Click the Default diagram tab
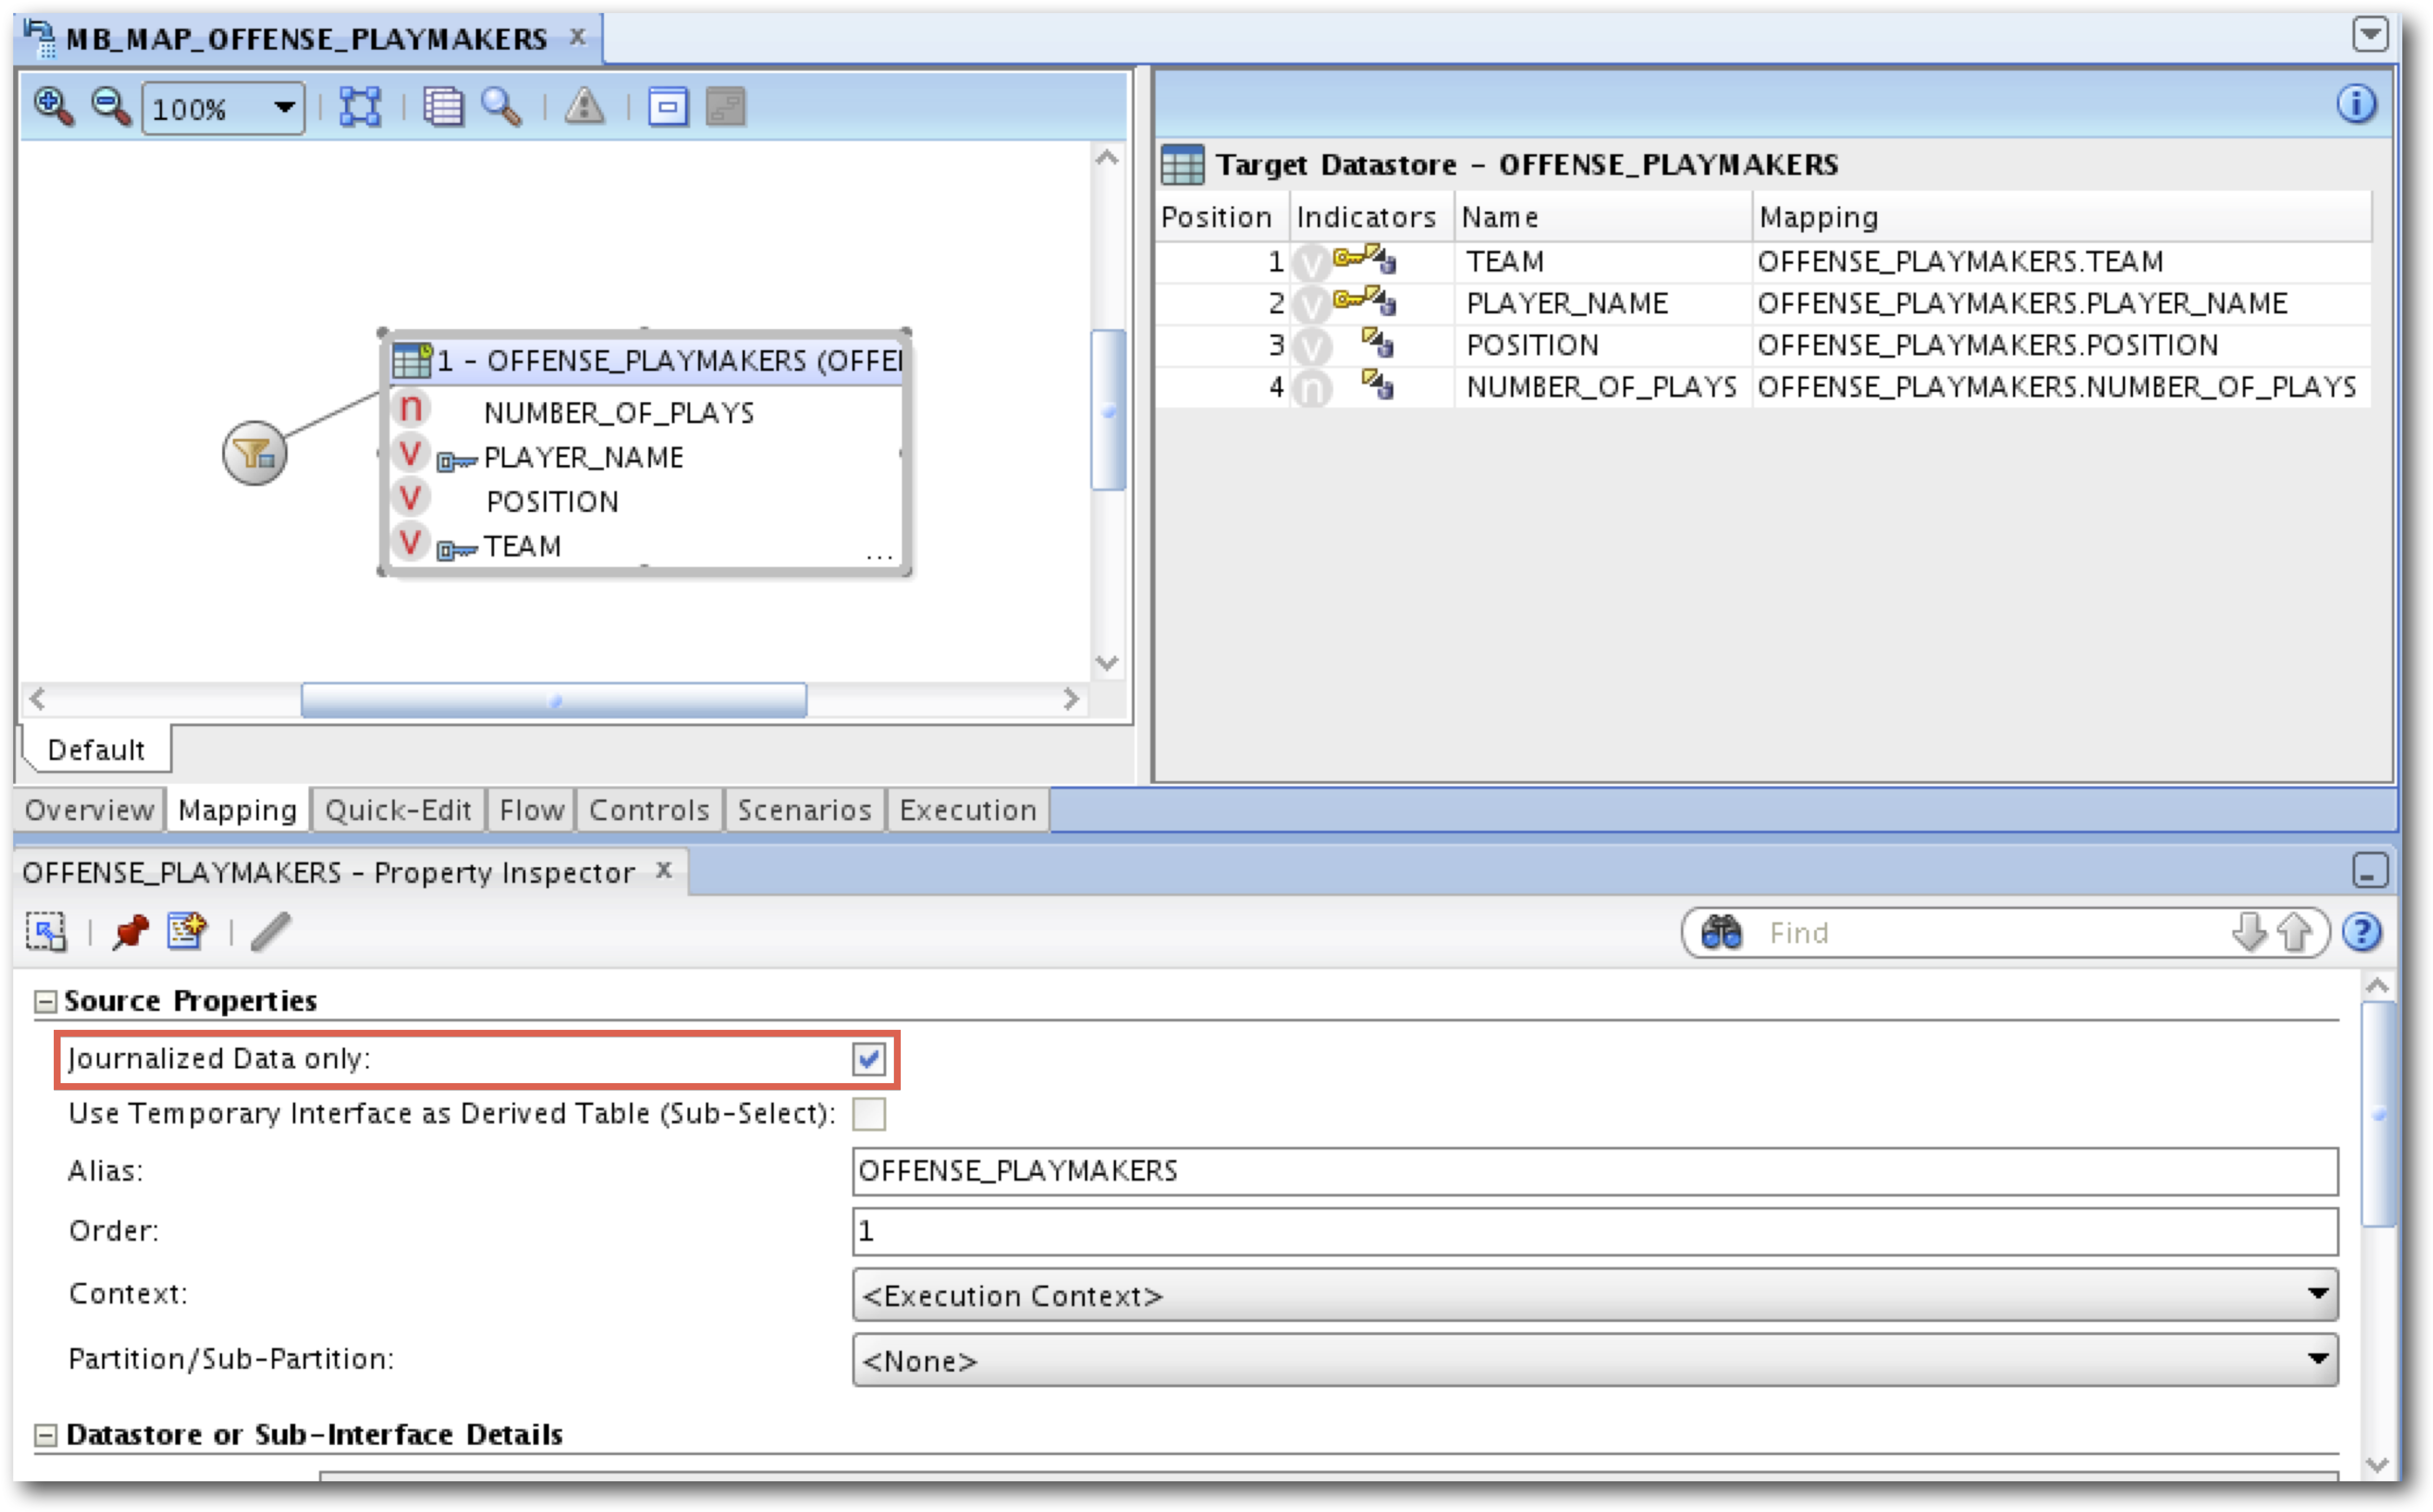Image resolution: width=2433 pixels, height=1512 pixels. click(96, 749)
